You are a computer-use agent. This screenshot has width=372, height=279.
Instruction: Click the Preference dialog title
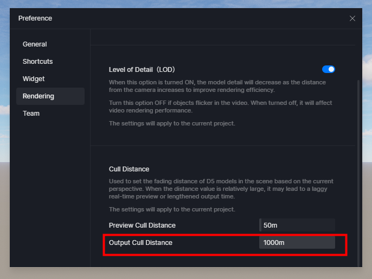[x=35, y=18]
